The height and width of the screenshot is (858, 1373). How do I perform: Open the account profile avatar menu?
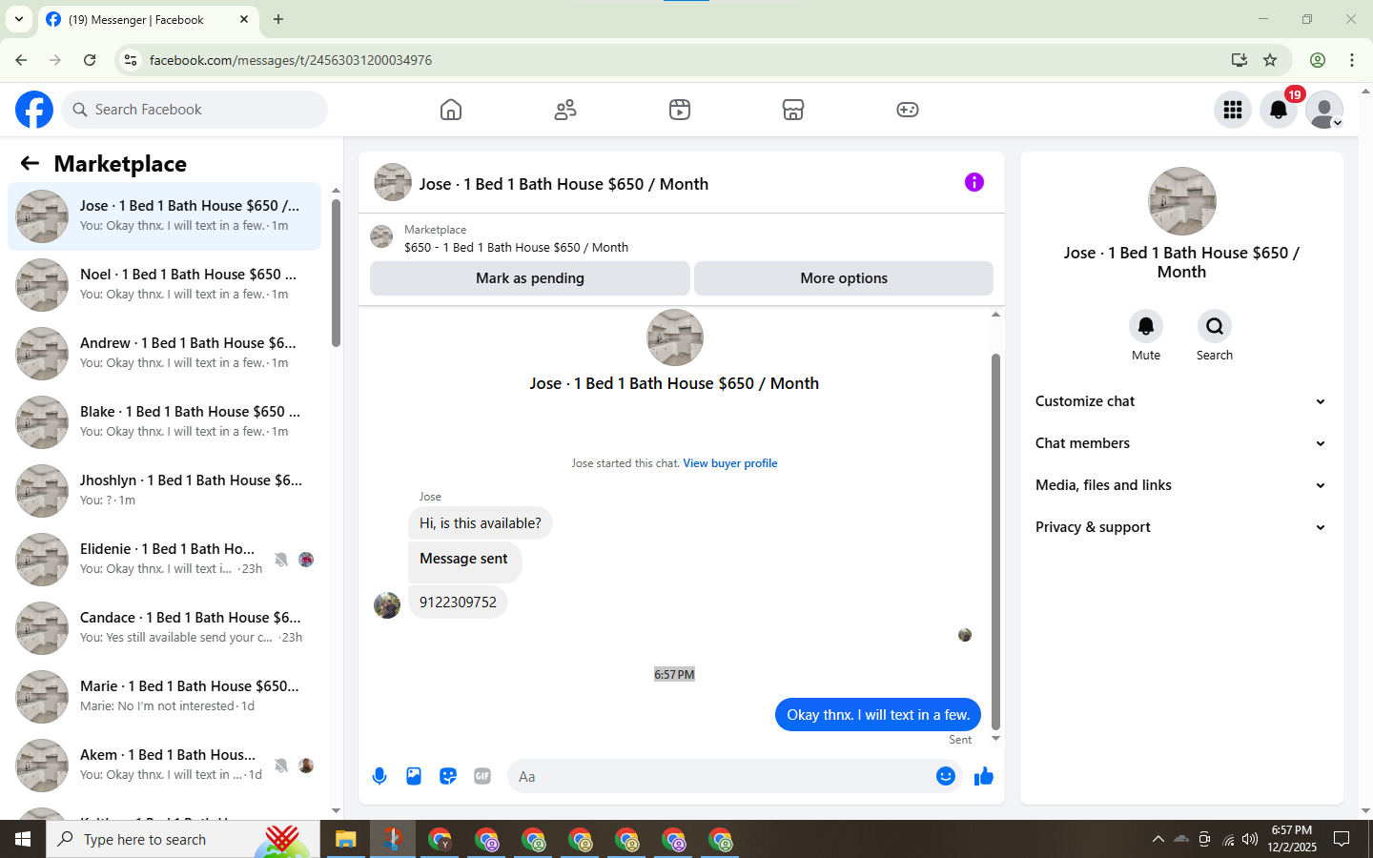[x=1324, y=110]
